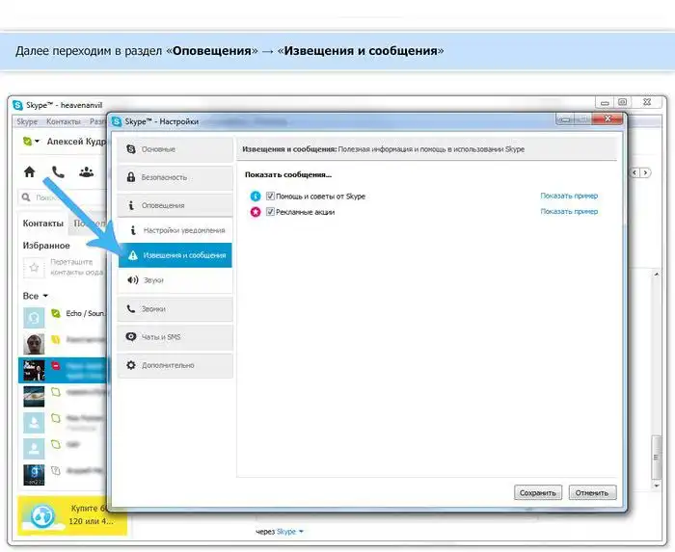Click the blue info icon beside Skype tips
Screen dimensions: 675x552
(x=256, y=197)
